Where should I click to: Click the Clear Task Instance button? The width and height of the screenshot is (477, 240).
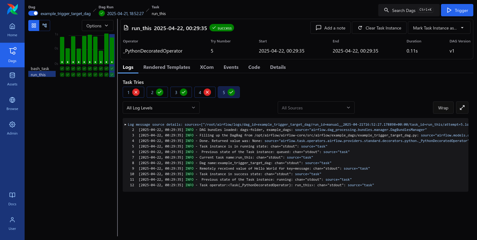[x=379, y=28]
